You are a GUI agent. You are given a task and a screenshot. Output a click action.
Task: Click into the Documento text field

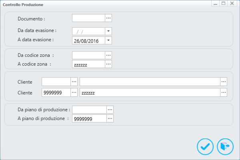89,18
